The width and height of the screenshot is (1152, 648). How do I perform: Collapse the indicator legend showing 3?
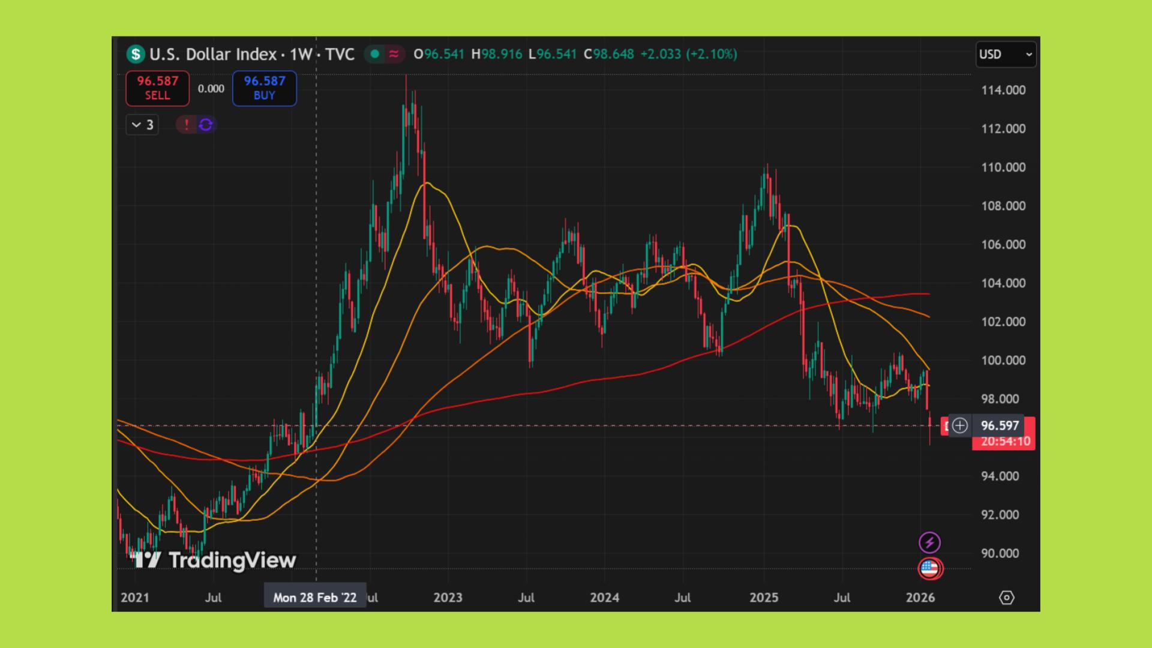tap(142, 125)
